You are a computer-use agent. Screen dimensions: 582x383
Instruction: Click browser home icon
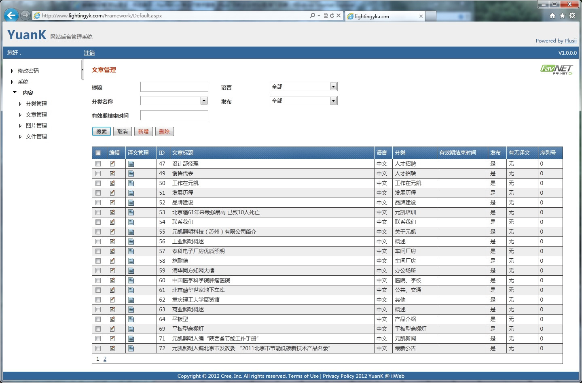552,15
